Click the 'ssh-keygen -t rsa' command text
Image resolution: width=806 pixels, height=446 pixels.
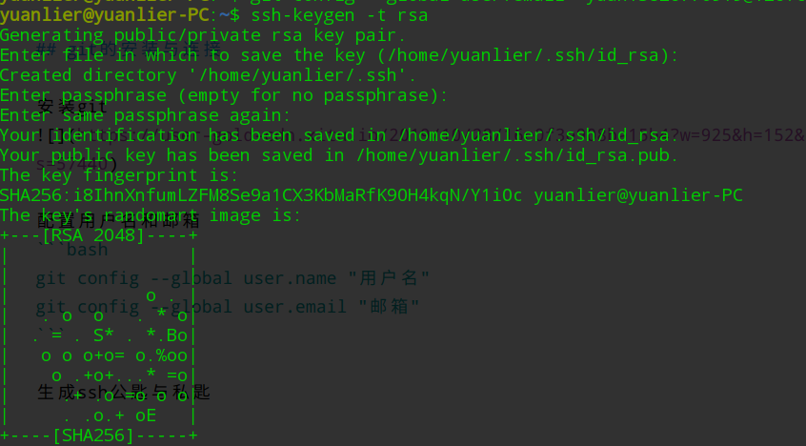pyautogui.click(x=339, y=15)
